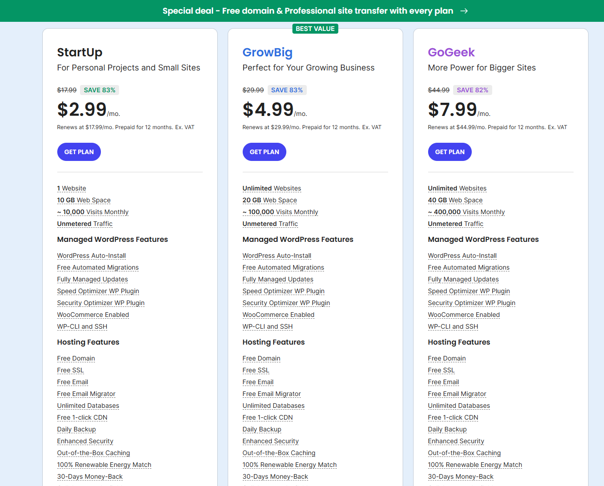Open StartUp's Free Automated Migrations feature
Viewport: 604px width, 486px height.
(x=98, y=267)
